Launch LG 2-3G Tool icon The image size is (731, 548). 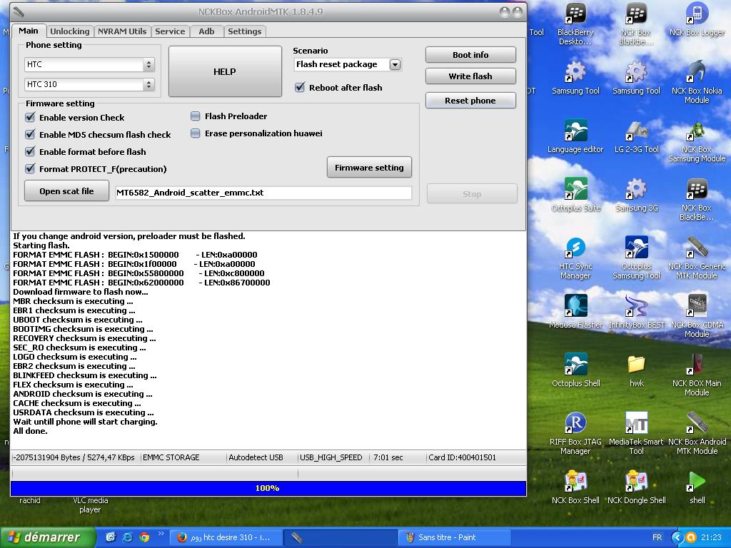(x=636, y=136)
